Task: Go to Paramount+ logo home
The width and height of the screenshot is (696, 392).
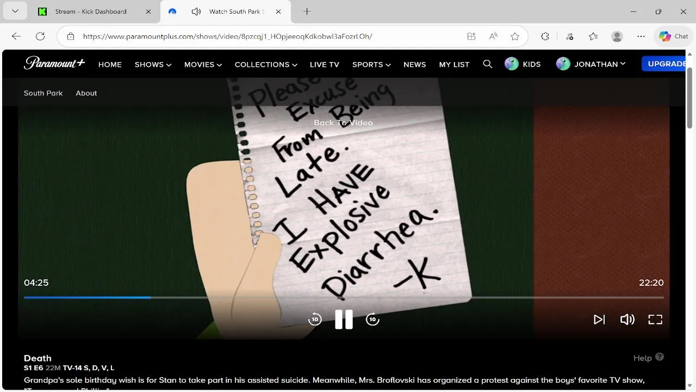Action: 54,63
